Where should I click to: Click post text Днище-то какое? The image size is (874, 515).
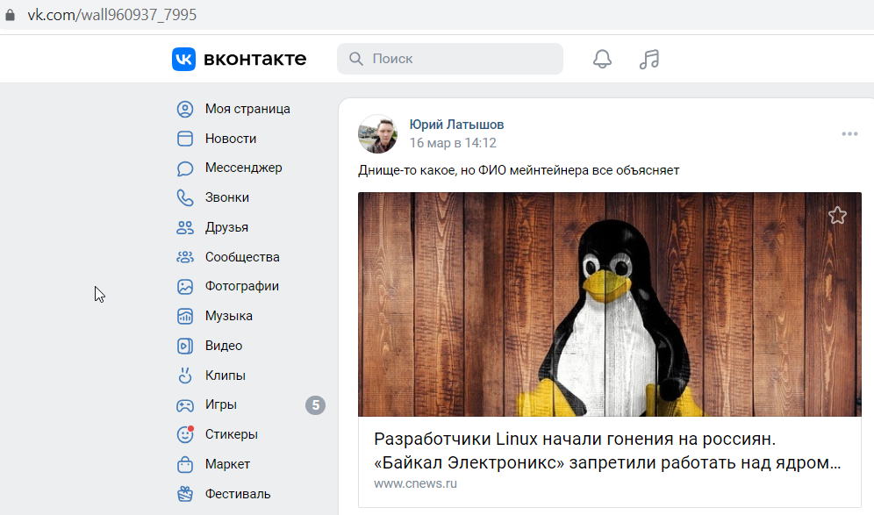(x=519, y=170)
